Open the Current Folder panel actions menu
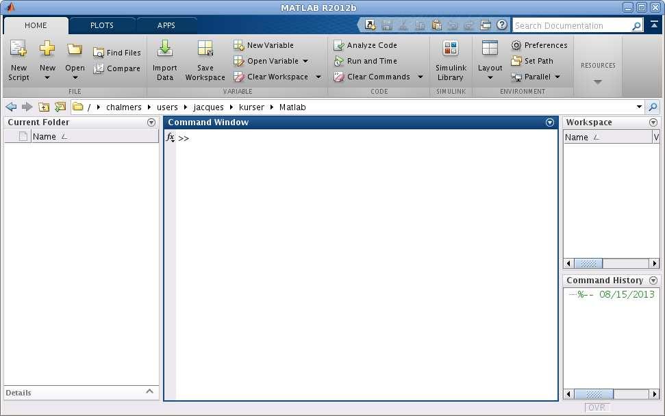This screenshot has height=416, width=665. pos(151,122)
